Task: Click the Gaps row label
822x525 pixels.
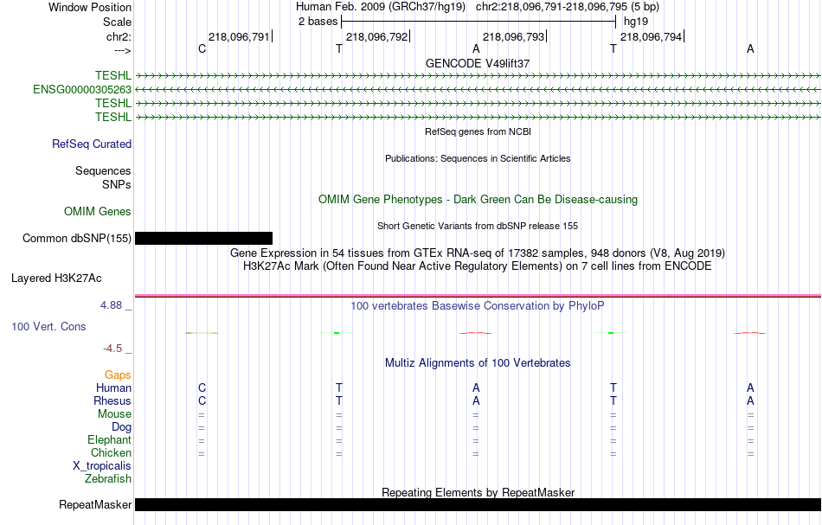Action: (118, 375)
